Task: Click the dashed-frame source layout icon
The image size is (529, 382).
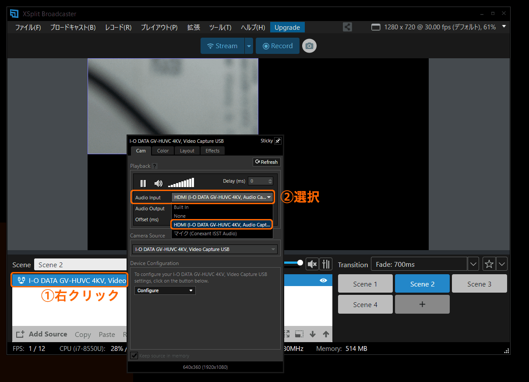Action: click(x=299, y=334)
